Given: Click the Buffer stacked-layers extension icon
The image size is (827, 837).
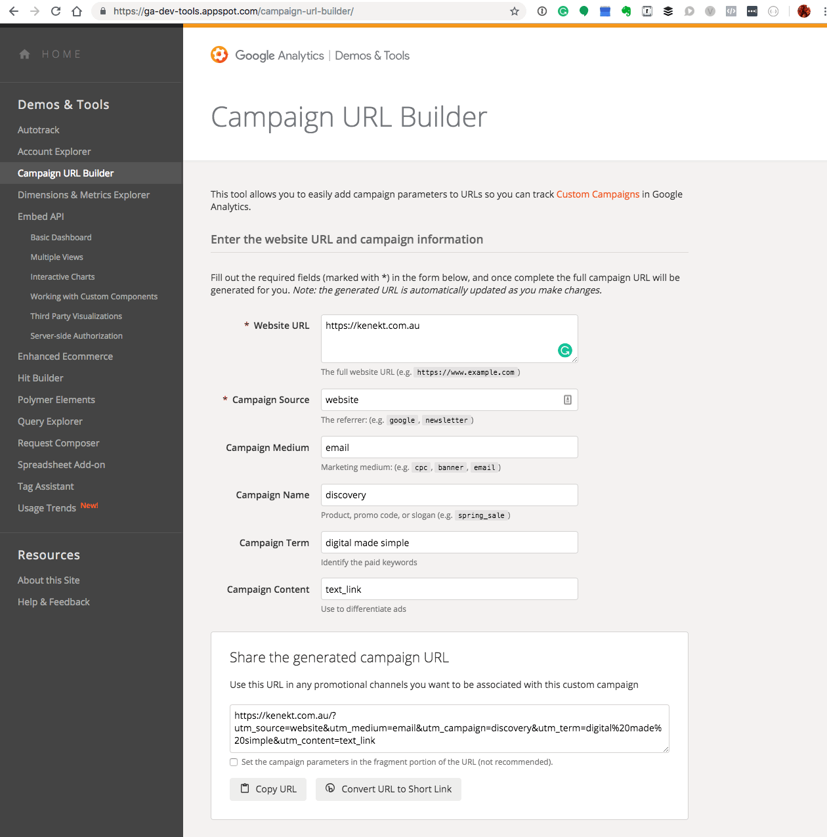Looking at the screenshot, I should pos(668,11).
